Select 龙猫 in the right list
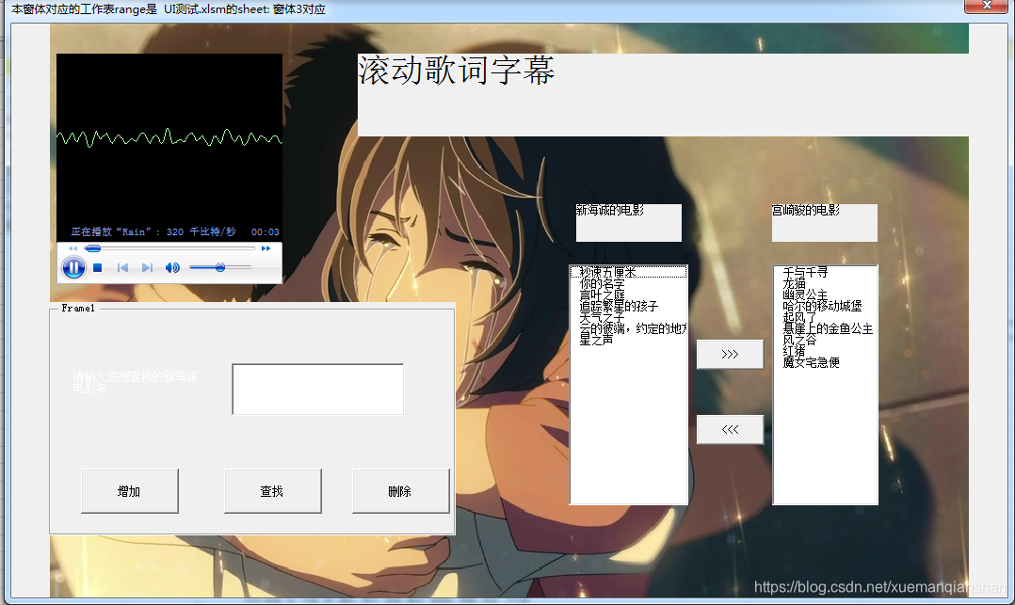 826,283
